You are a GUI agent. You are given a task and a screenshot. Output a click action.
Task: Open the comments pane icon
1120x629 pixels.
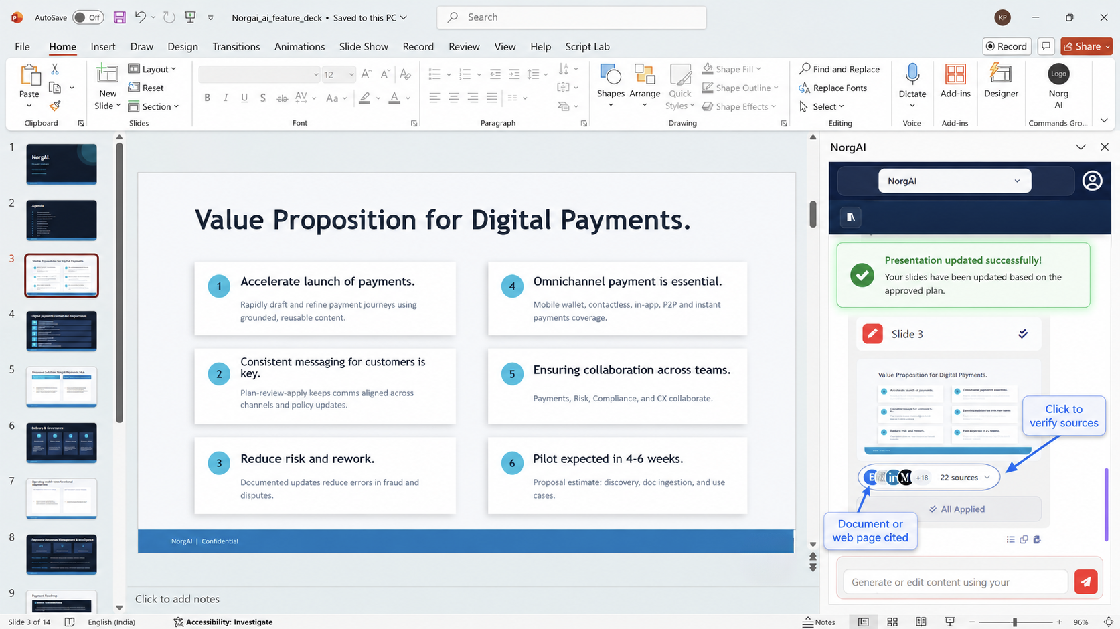[x=1046, y=46]
